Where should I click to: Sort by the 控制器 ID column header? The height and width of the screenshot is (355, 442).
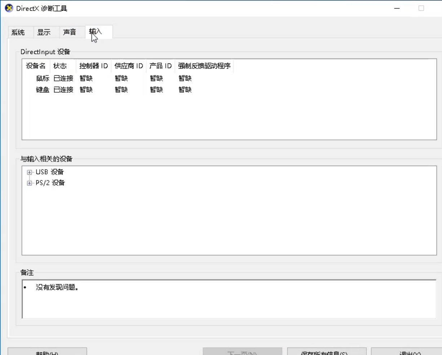(94, 66)
